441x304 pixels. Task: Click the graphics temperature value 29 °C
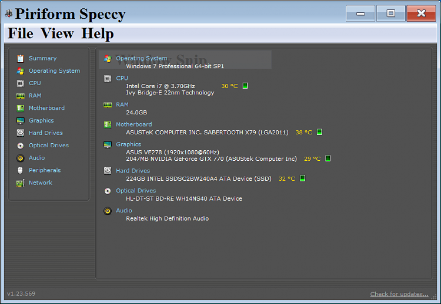[x=312, y=159]
